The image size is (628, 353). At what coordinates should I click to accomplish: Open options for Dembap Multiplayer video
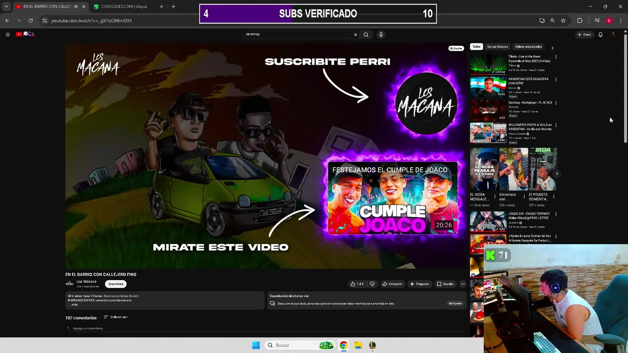(556, 103)
